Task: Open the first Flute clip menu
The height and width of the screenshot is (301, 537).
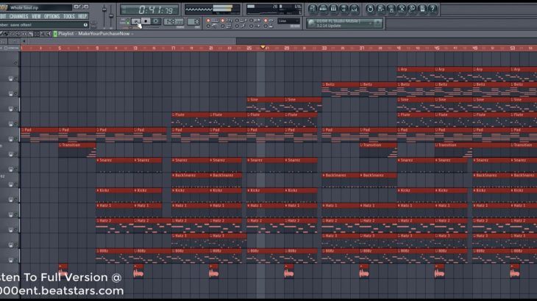Action: tap(174, 115)
